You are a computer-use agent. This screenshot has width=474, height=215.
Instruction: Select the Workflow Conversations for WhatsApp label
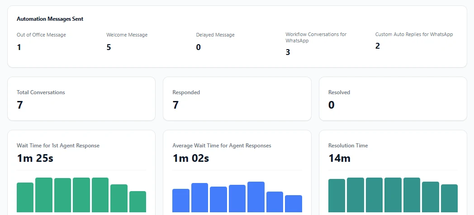pos(316,37)
